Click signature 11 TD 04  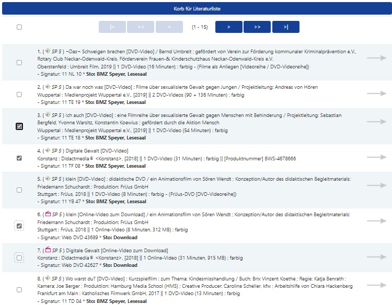(x=72, y=301)
